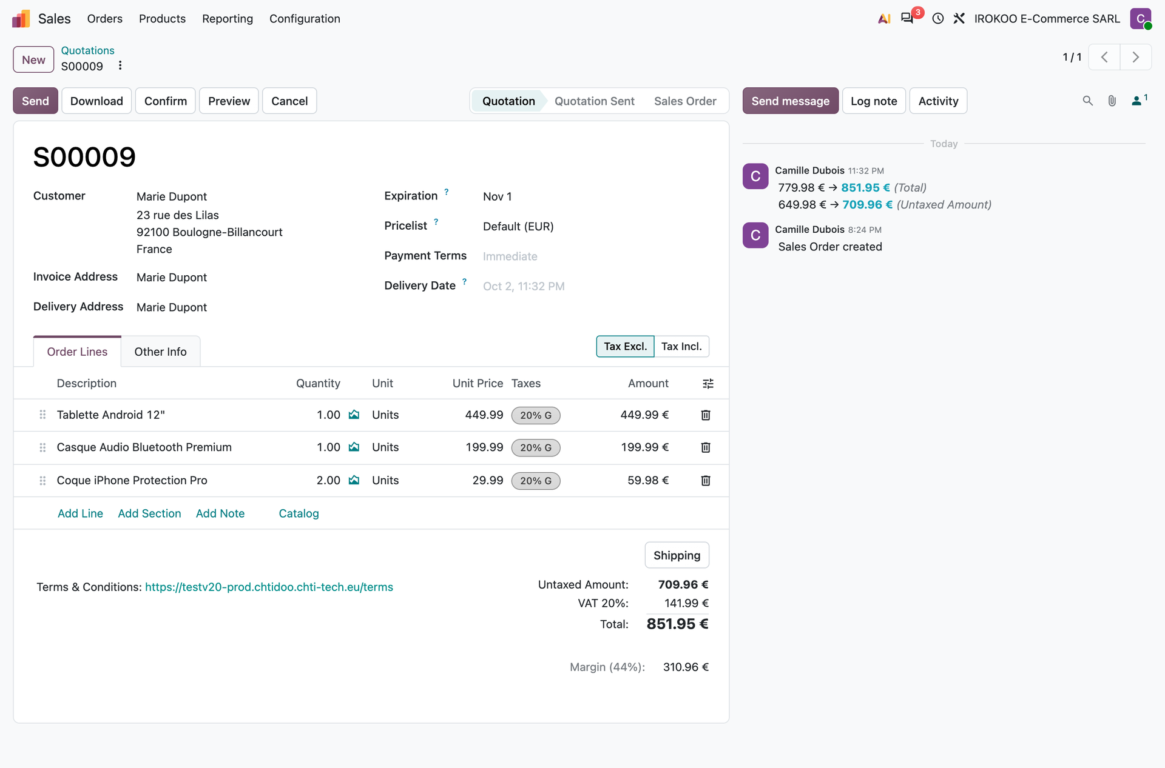Viewport: 1165px width, 768px height.
Task: Click Add Line under order lines
Action: pyautogui.click(x=80, y=513)
